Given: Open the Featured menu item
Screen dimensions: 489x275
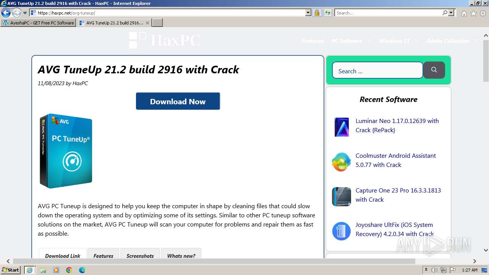Looking at the screenshot, I should tap(313, 41).
